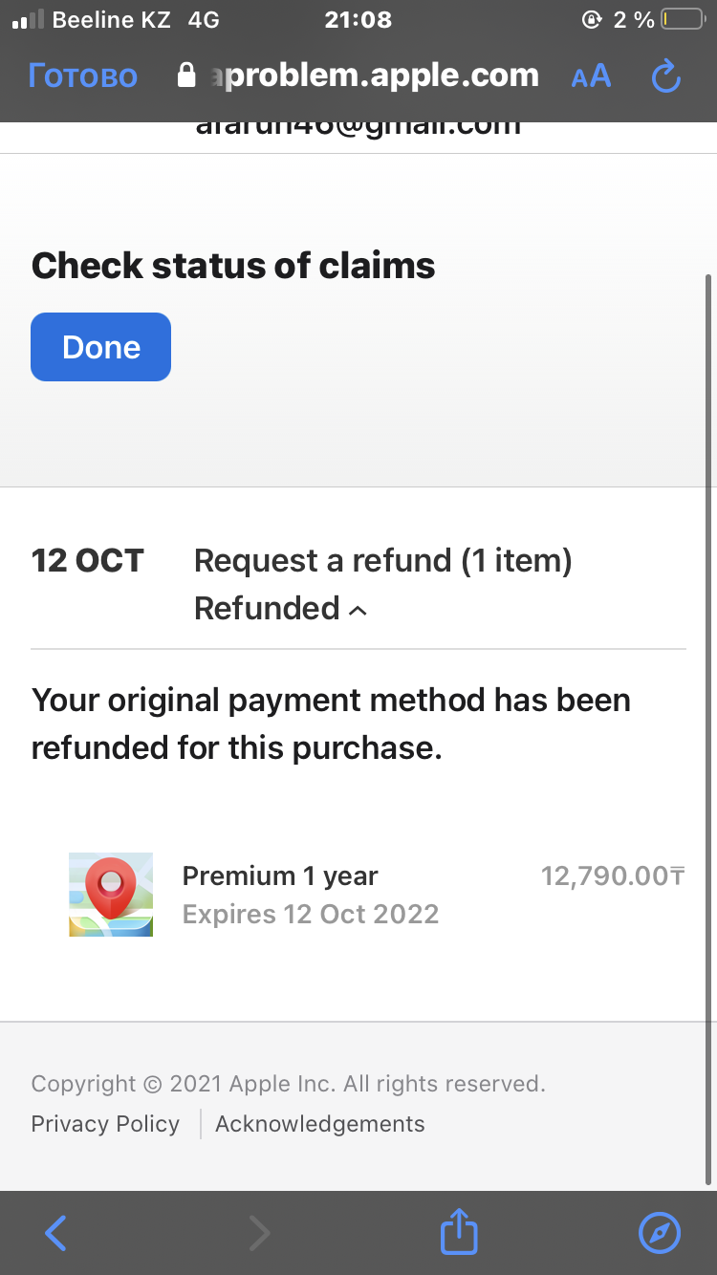Screen dimensions: 717x1275
Task: Tap the address bar URL text
Action: point(373,76)
